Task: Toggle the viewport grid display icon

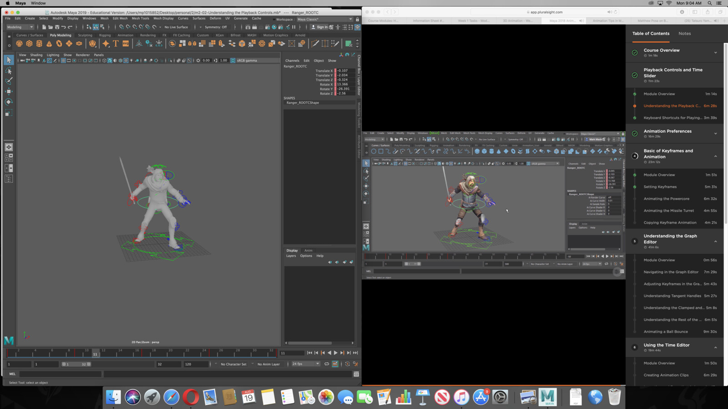Action: [63, 60]
